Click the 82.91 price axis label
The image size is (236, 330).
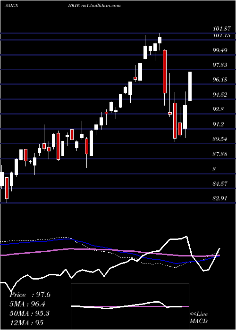(220, 198)
